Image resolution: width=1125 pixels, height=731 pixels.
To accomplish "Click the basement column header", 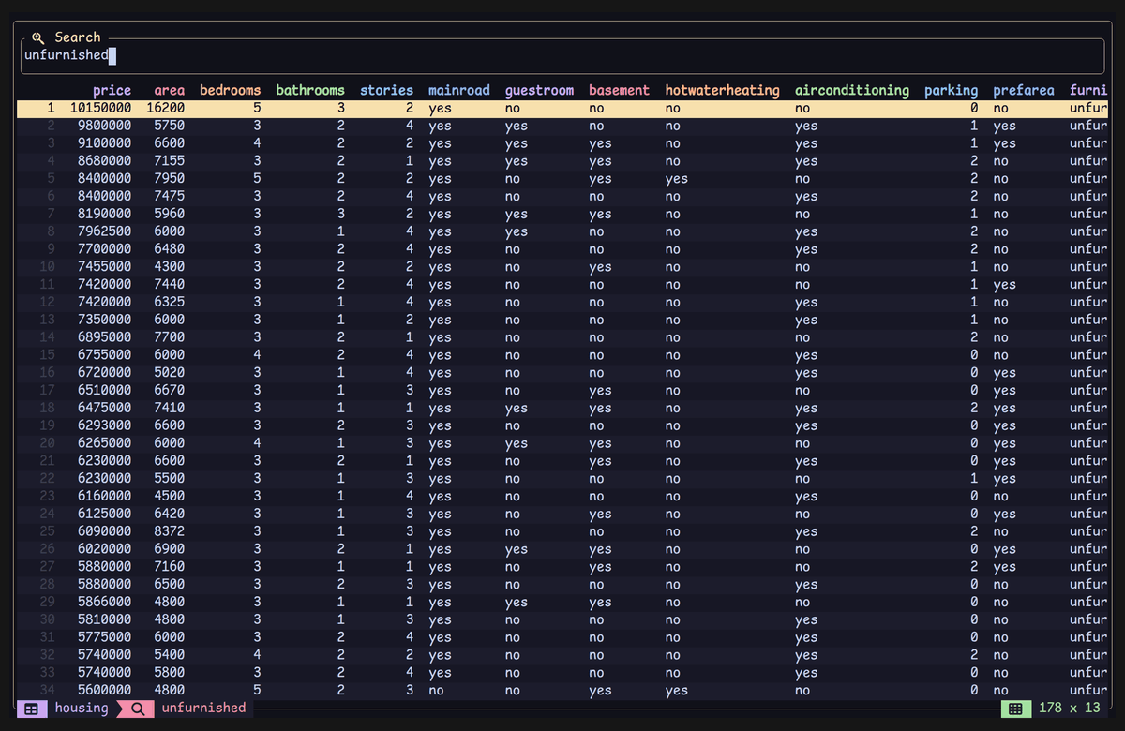I will pos(619,91).
